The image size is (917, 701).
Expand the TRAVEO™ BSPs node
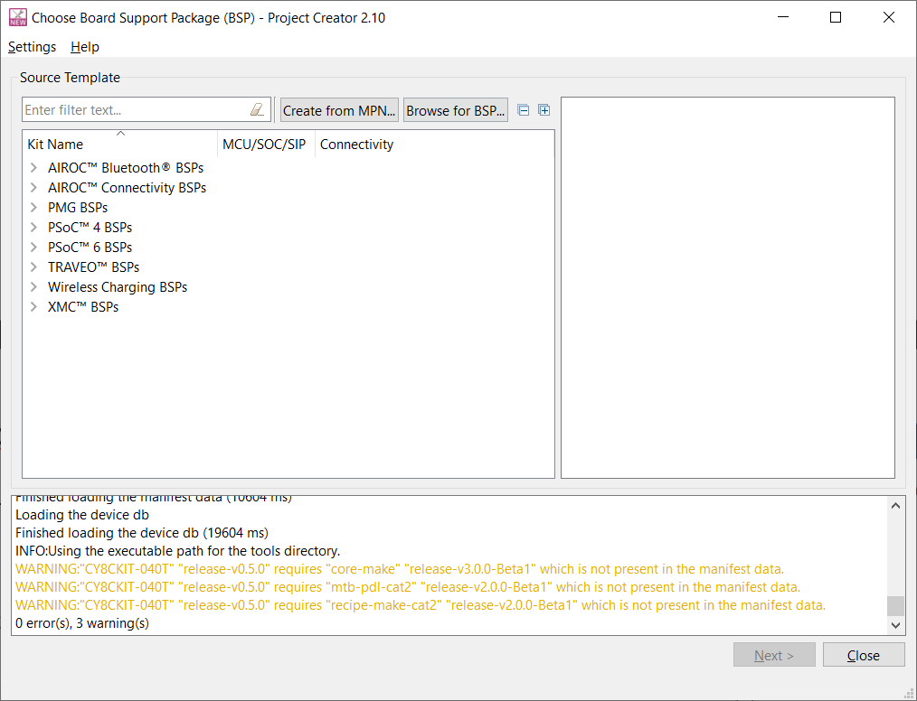34,267
